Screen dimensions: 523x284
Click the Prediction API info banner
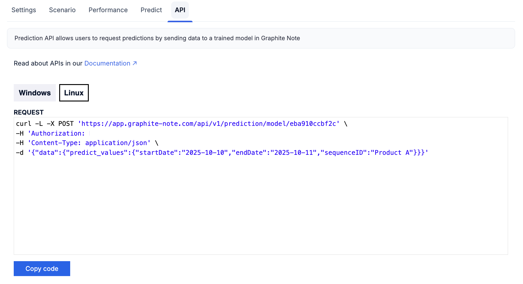pos(261,38)
